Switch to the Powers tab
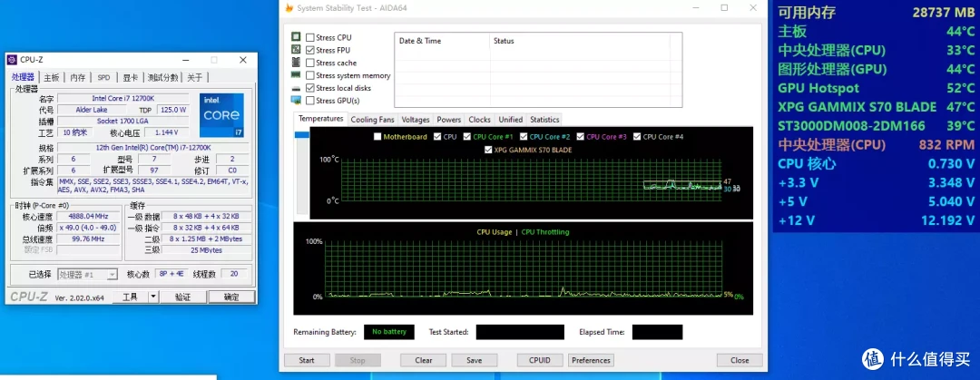Image resolution: width=980 pixels, height=380 pixels. (449, 120)
